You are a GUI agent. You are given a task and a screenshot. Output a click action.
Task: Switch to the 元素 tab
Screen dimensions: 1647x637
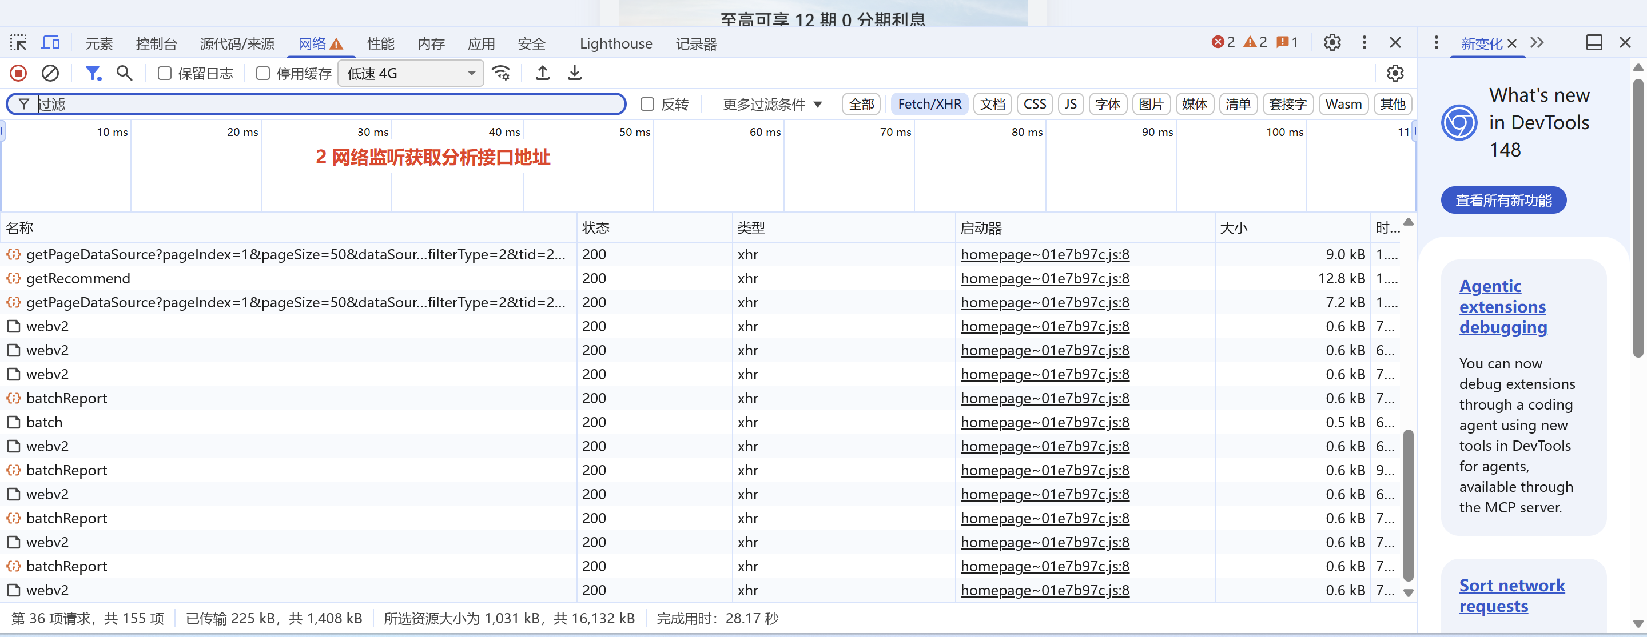[99, 43]
